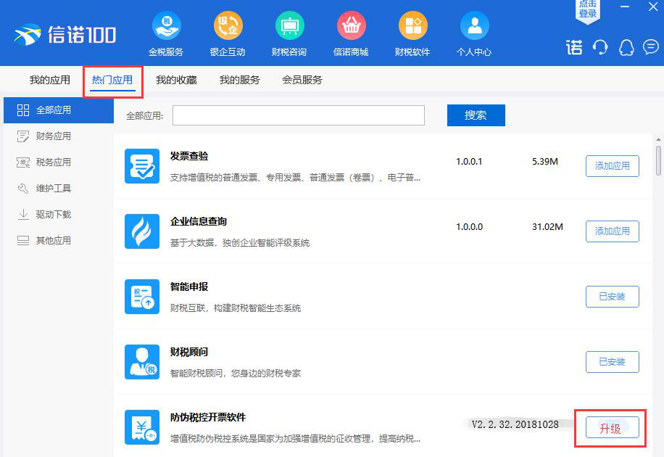
Task: Open 驱动下载 in the sidebar
Action: [59, 215]
